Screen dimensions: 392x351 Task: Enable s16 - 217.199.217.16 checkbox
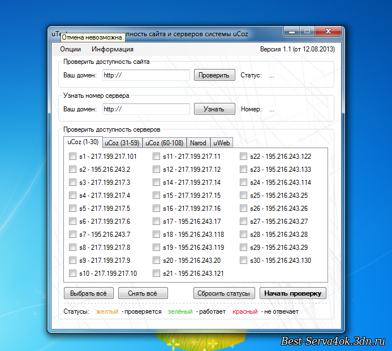click(156, 209)
